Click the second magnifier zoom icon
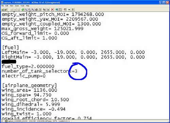 (x=29, y=10)
